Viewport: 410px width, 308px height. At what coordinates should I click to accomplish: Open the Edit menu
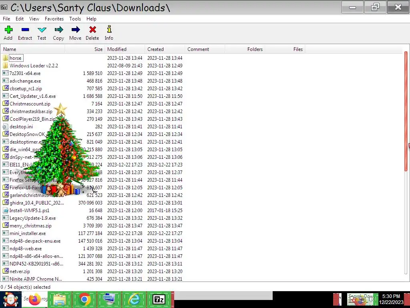(20, 19)
